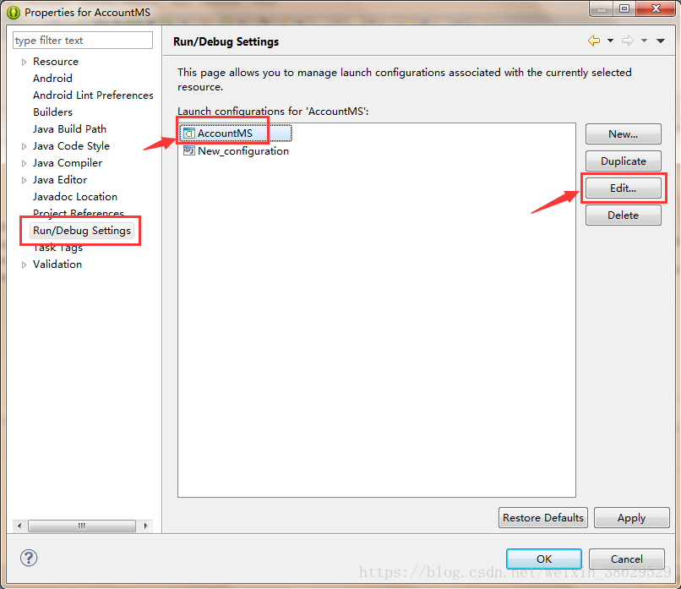Click the help question mark icon
The width and height of the screenshot is (681, 589).
coord(29,559)
